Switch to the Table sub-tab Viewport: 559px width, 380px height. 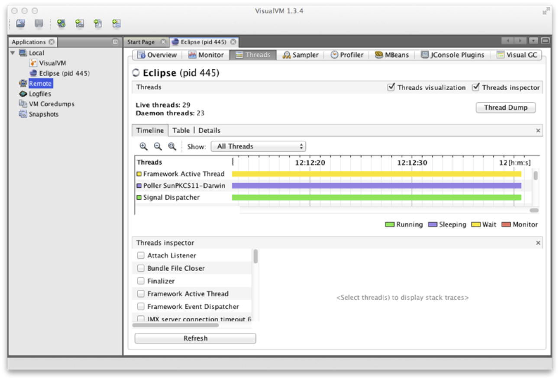[181, 130]
